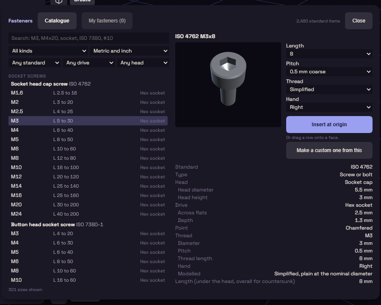
Task: Click the Button head socket screw ISO 7380-1 heading
Action: click(x=57, y=225)
